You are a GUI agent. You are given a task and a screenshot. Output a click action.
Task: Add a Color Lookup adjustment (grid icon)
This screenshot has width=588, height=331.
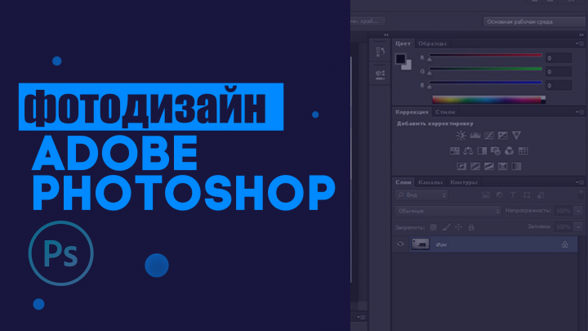pos(523,151)
